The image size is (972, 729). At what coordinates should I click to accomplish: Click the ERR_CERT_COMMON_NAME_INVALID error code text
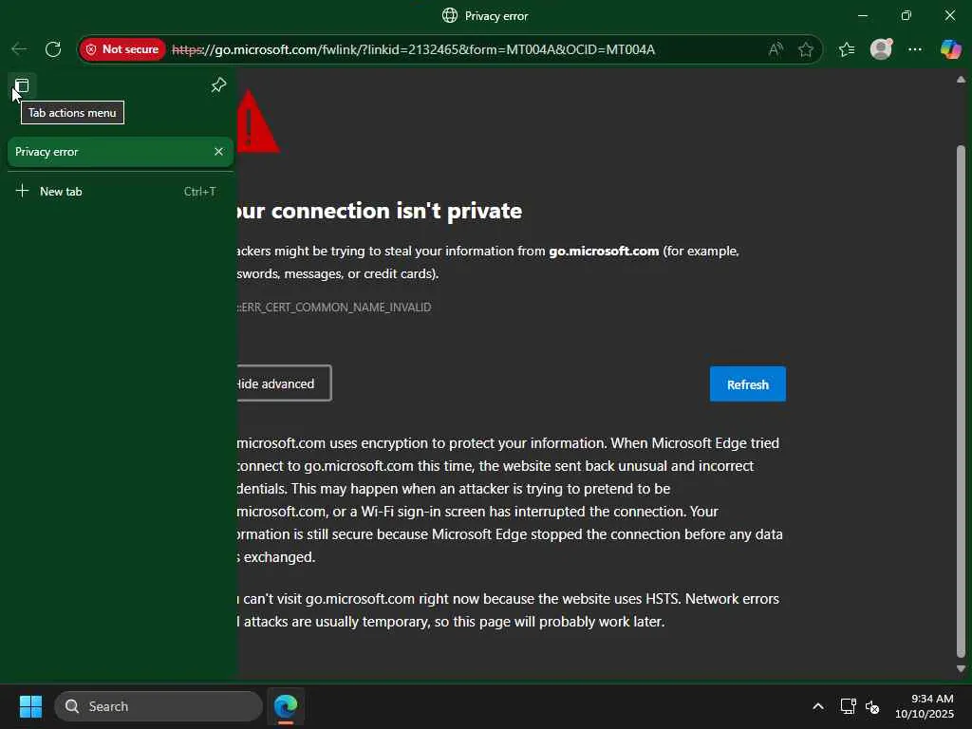coord(335,308)
